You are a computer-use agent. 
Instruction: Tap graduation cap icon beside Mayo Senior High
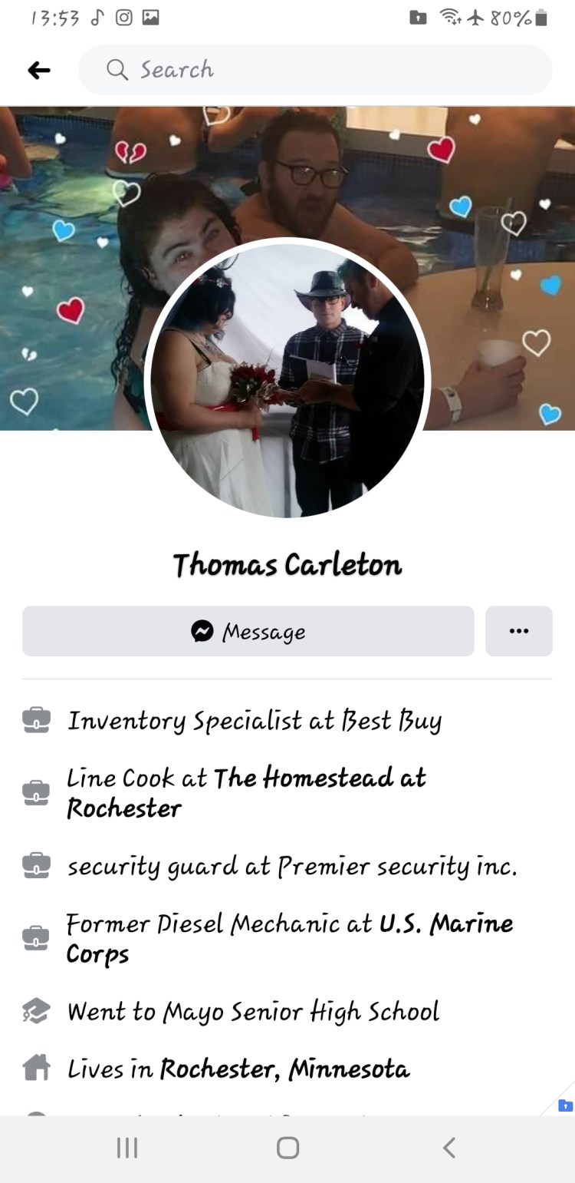[x=36, y=1011]
